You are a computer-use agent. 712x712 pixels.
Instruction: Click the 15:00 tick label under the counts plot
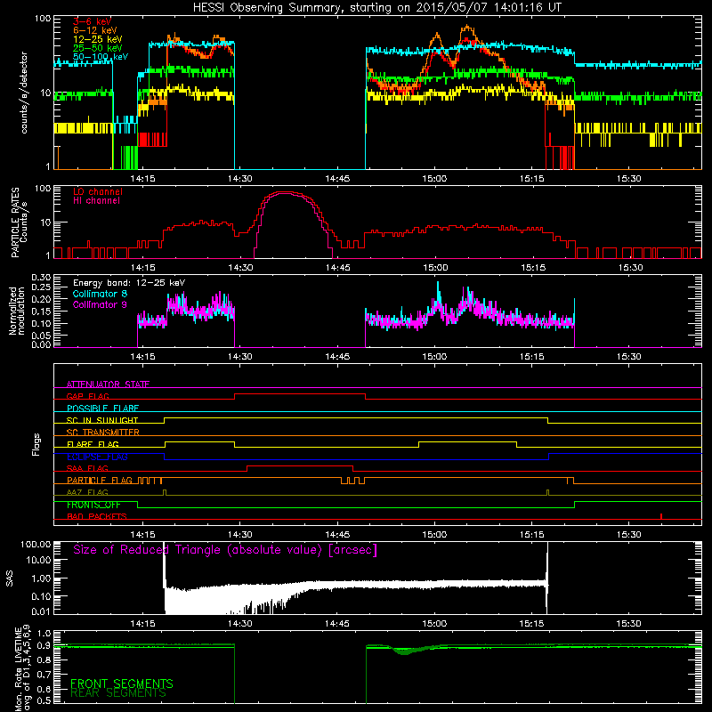click(x=434, y=179)
